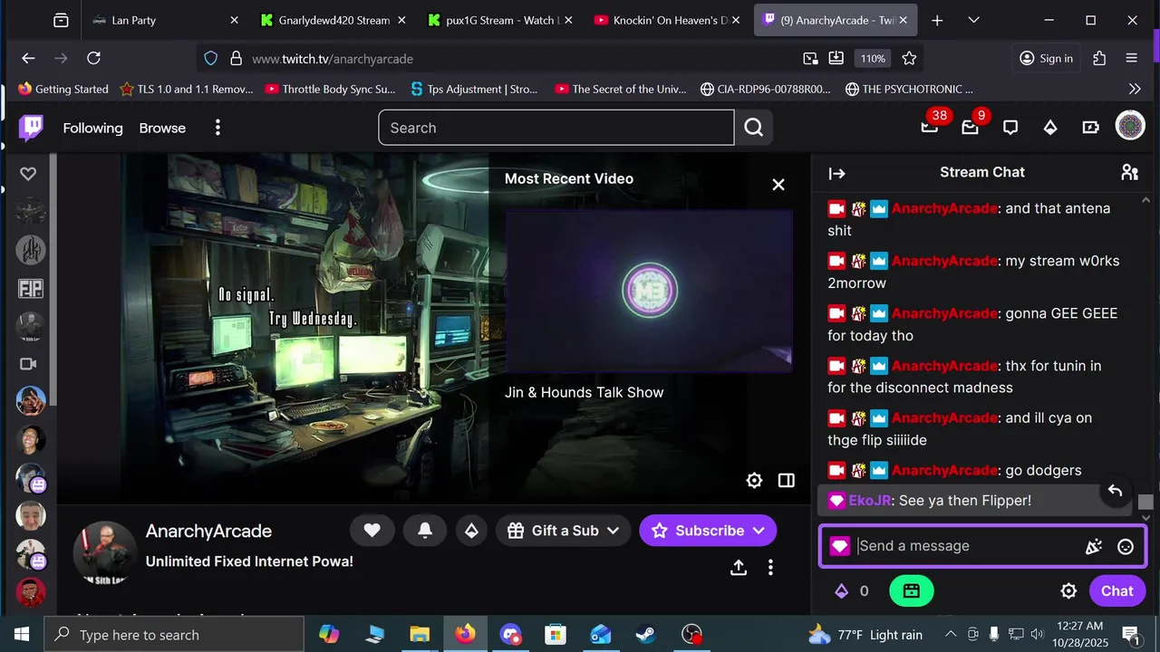Switch to pux1G Stream tab
Viewport: 1160px width, 652px height.
coord(501,20)
